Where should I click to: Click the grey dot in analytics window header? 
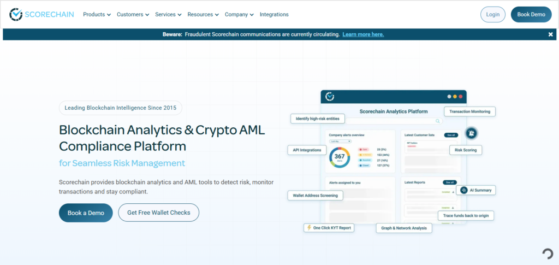(x=450, y=97)
